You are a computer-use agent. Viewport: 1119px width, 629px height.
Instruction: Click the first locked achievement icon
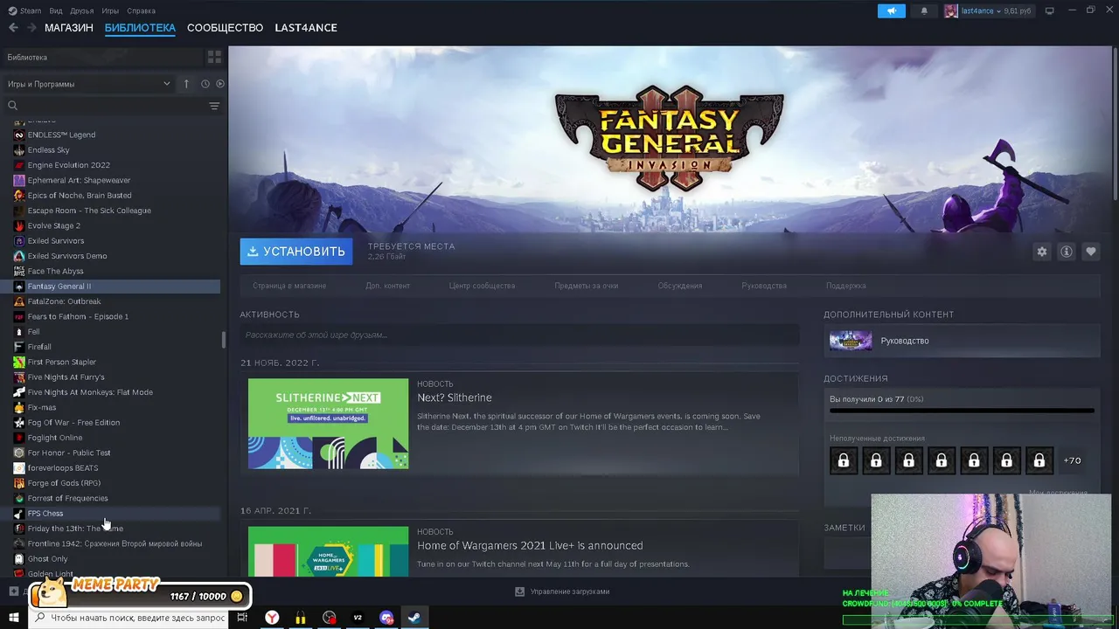coord(844,460)
